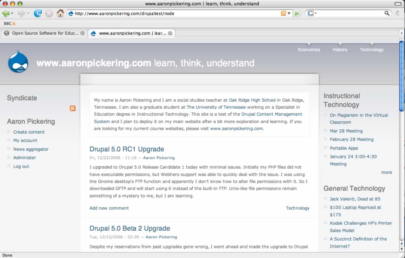Viewport: 405px width, 258px height.
Task: Open On Plagiarism in the Virtual Classroom
Action: [x=359, y=119]
